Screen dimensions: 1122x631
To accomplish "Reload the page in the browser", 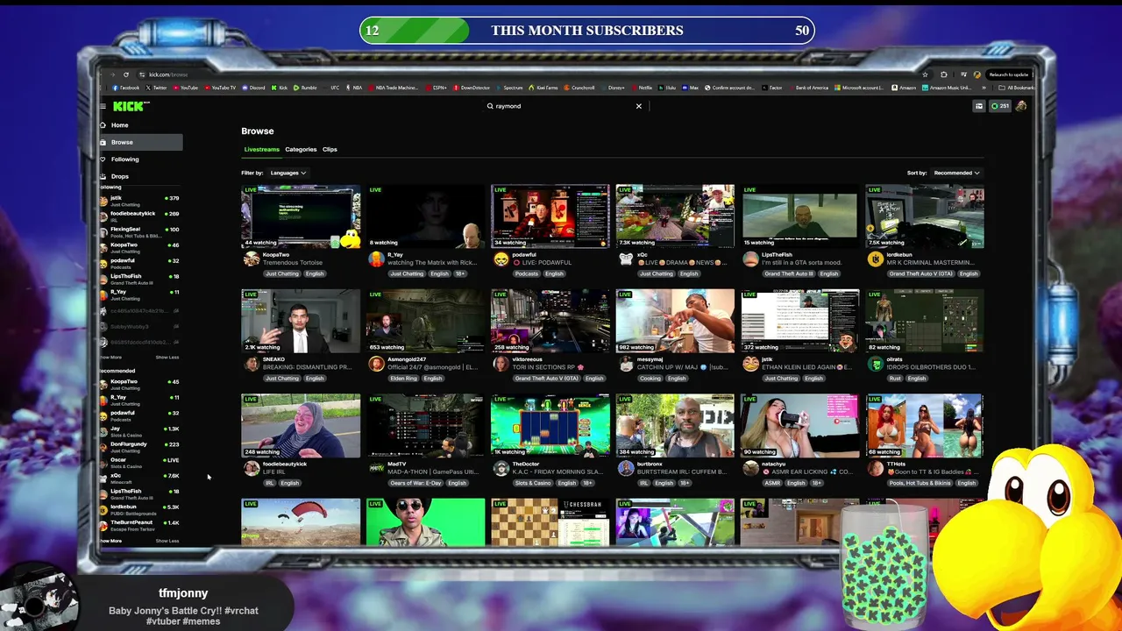I will (x=126, y=74).
